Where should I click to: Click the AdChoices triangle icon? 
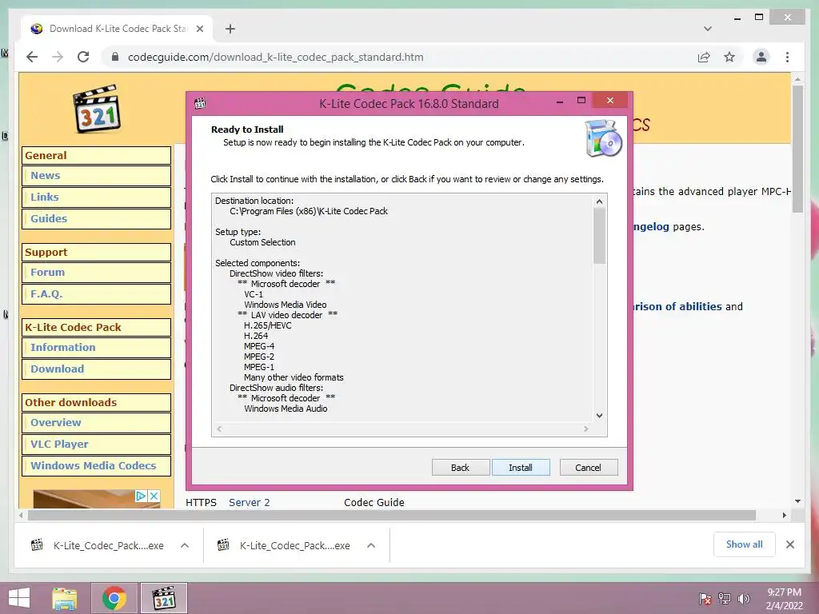tap(141, 496)
